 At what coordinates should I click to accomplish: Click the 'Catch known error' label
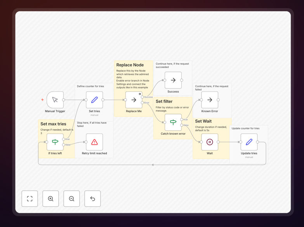pos(173,133)
